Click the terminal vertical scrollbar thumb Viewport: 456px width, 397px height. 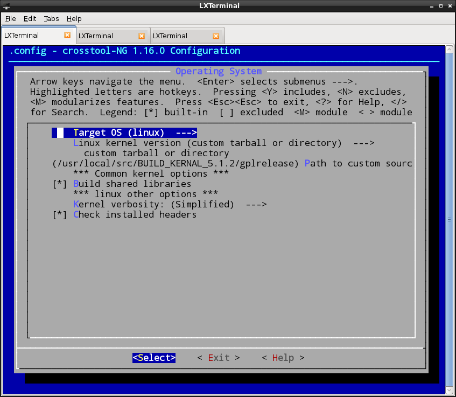[x=450, y=219]
